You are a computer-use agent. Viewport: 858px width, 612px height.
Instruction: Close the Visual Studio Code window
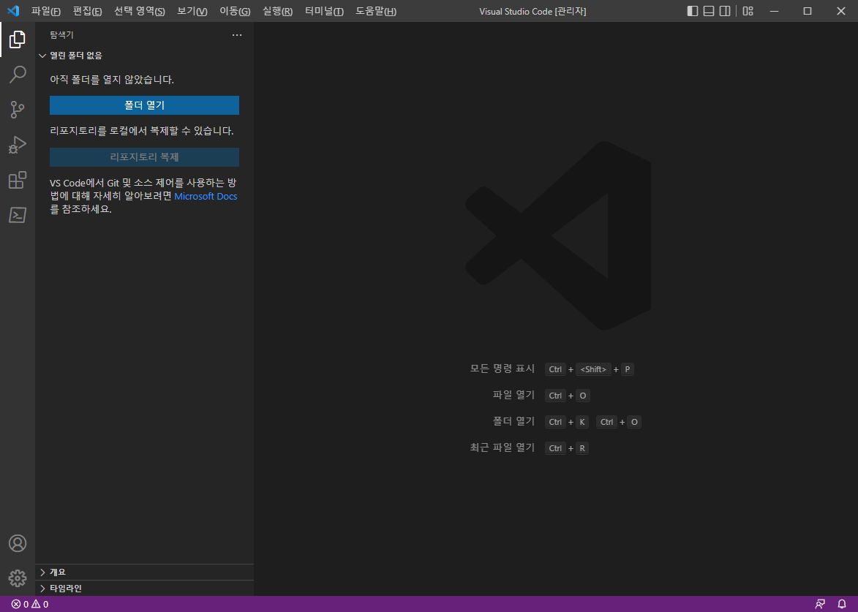pyautogui.click(x=841, y=11)
